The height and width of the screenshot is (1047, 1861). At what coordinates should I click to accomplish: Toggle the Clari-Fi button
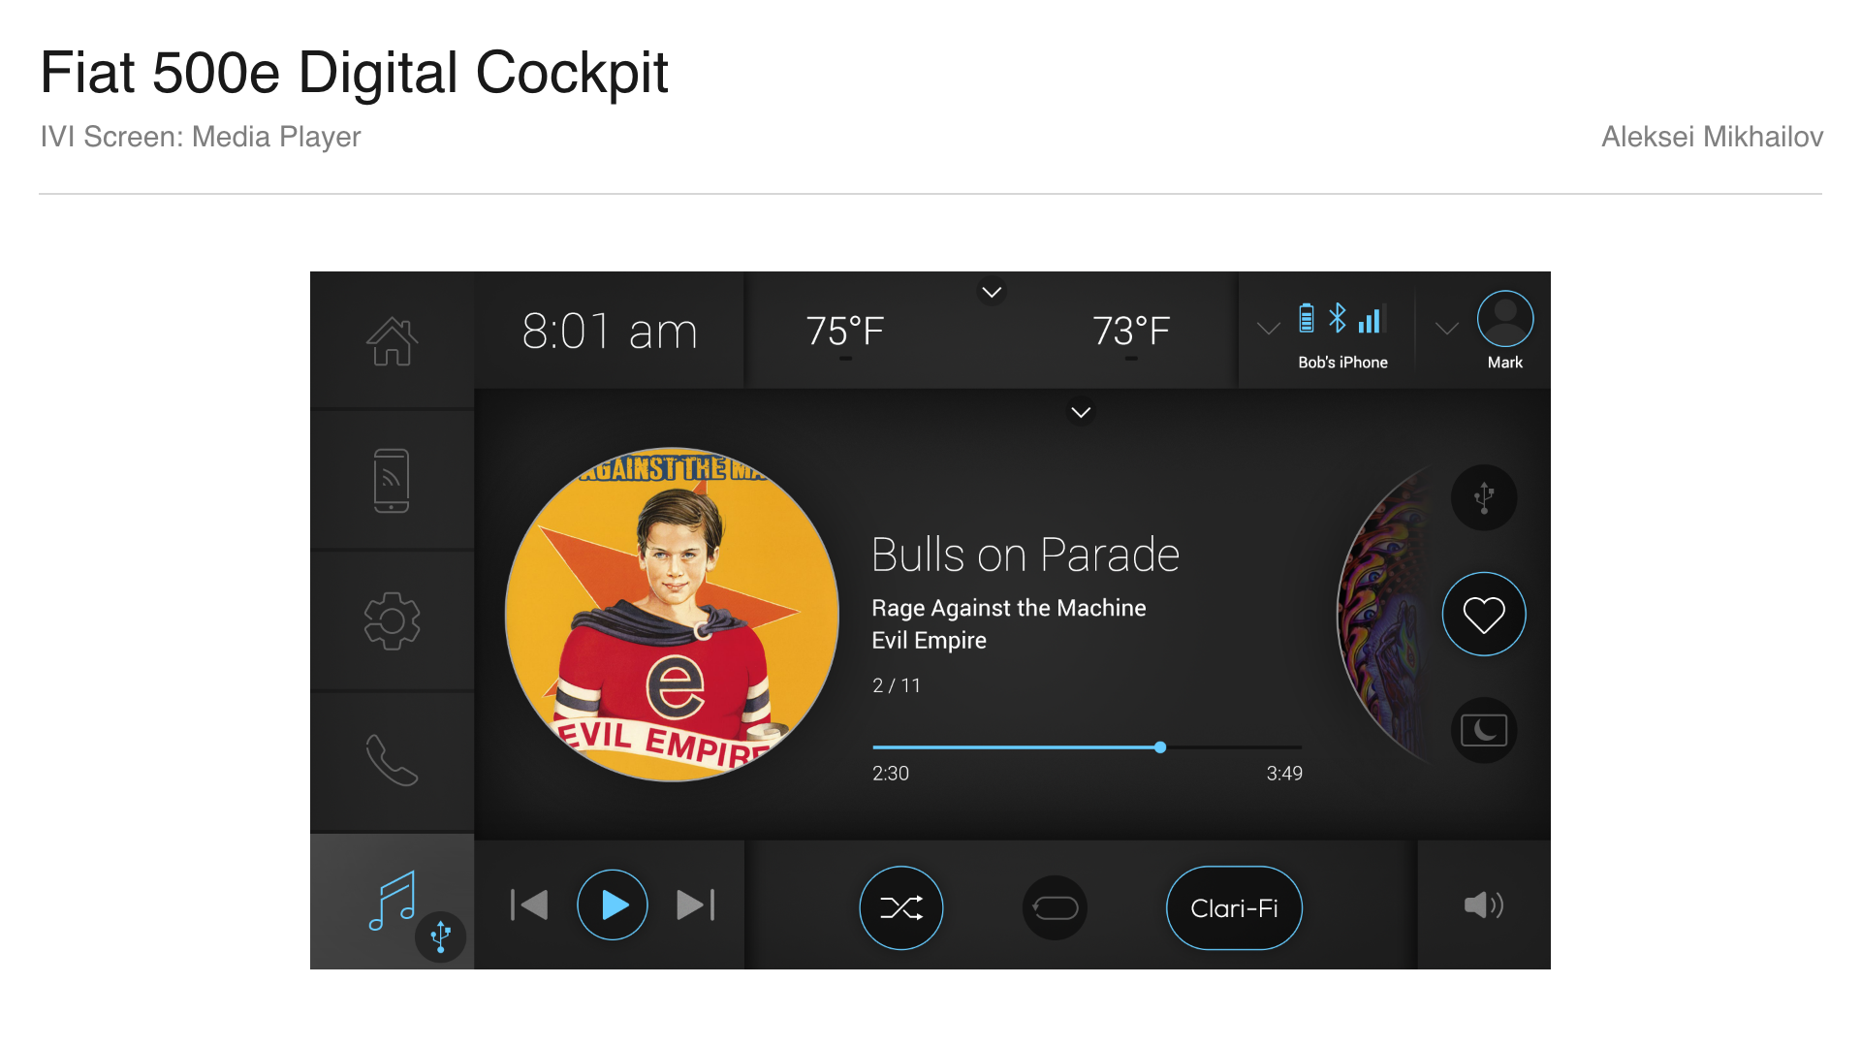pos(1234,907)
